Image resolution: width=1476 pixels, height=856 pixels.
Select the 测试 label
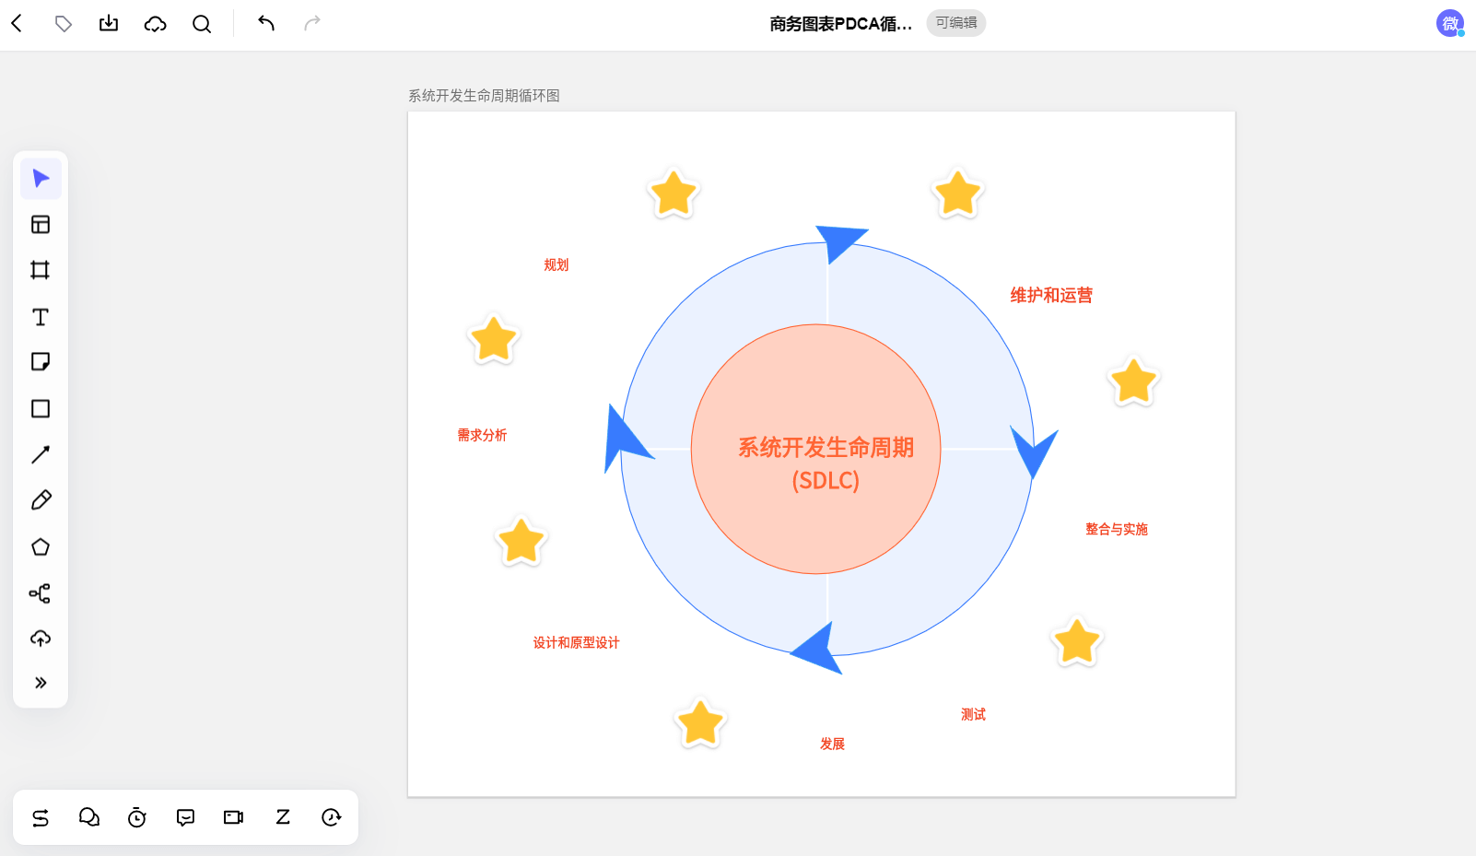coord(973,715)
